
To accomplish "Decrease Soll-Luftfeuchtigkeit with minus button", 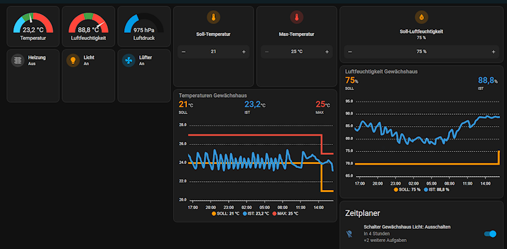I will [x=350, y=52].
